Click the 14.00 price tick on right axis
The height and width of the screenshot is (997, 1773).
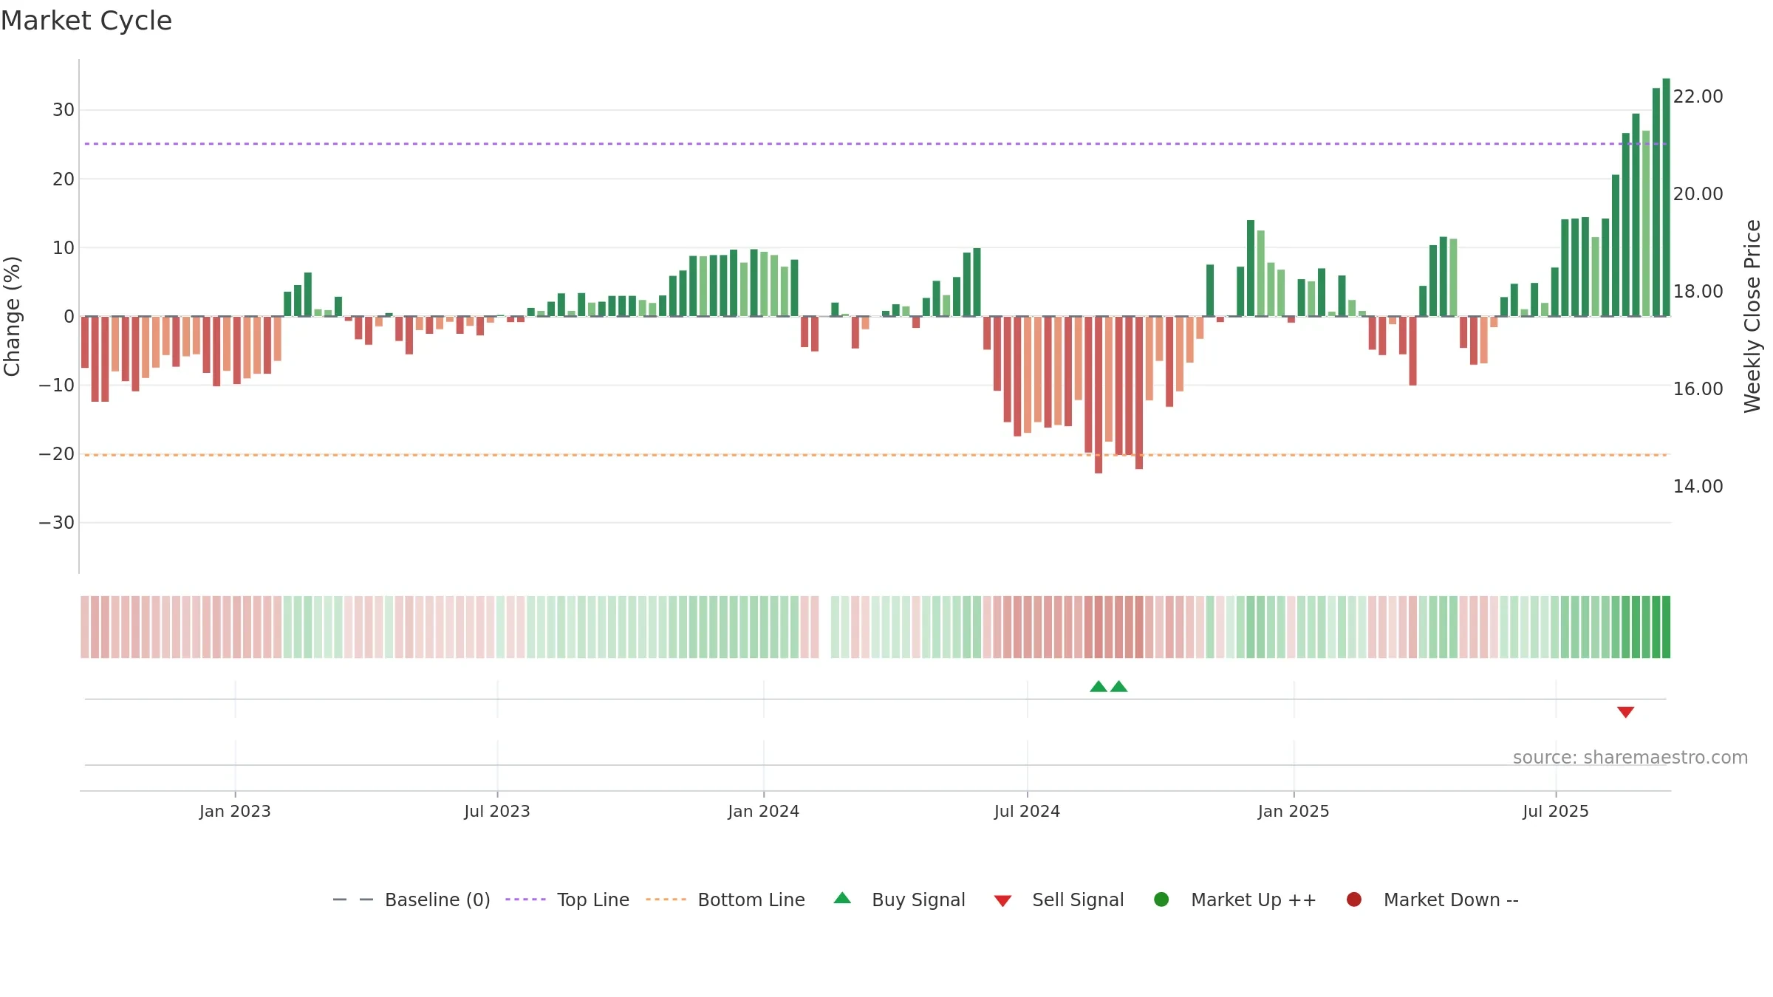click(1698, 486)
